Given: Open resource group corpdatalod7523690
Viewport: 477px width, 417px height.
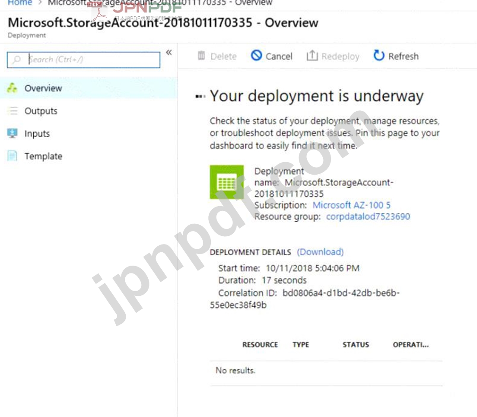Looking at the screenshot, I should [368, 216].
